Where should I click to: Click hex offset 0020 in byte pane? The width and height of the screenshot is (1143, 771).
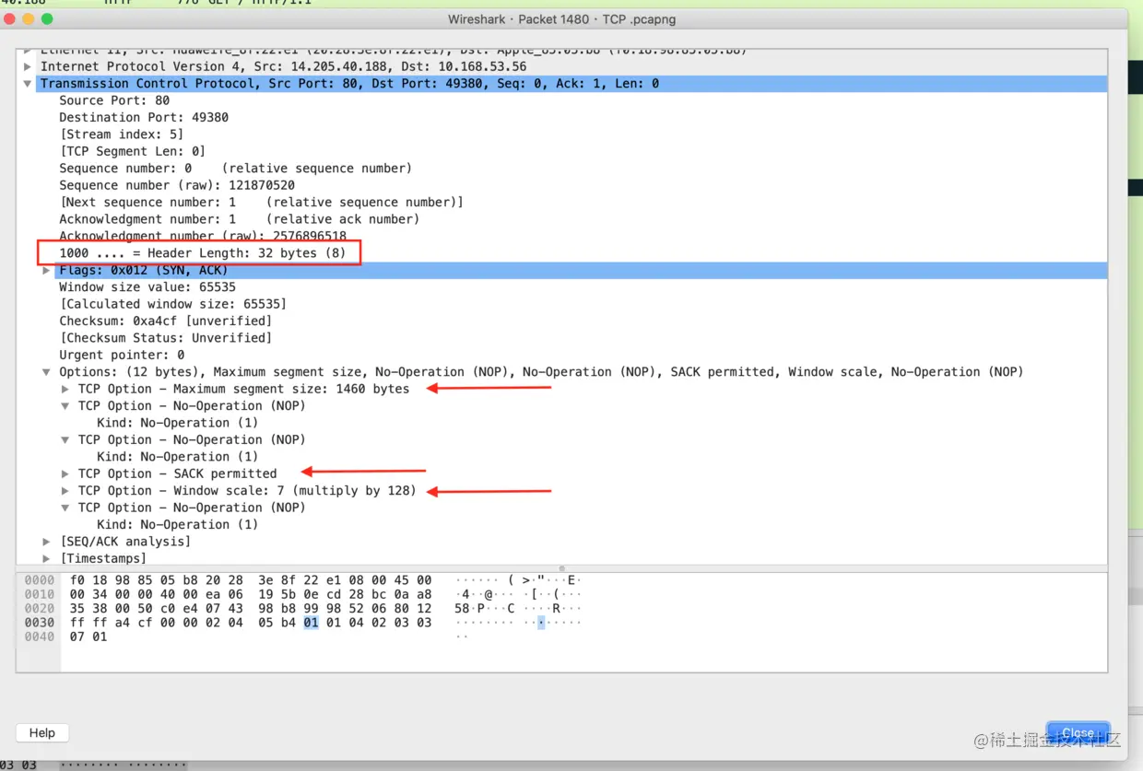point(40,609)
